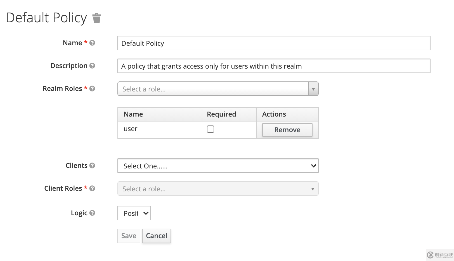Click the Realm Roles label
Image resolution: width=454 pixels, height=261 pixels.
(x=62, y=89)
